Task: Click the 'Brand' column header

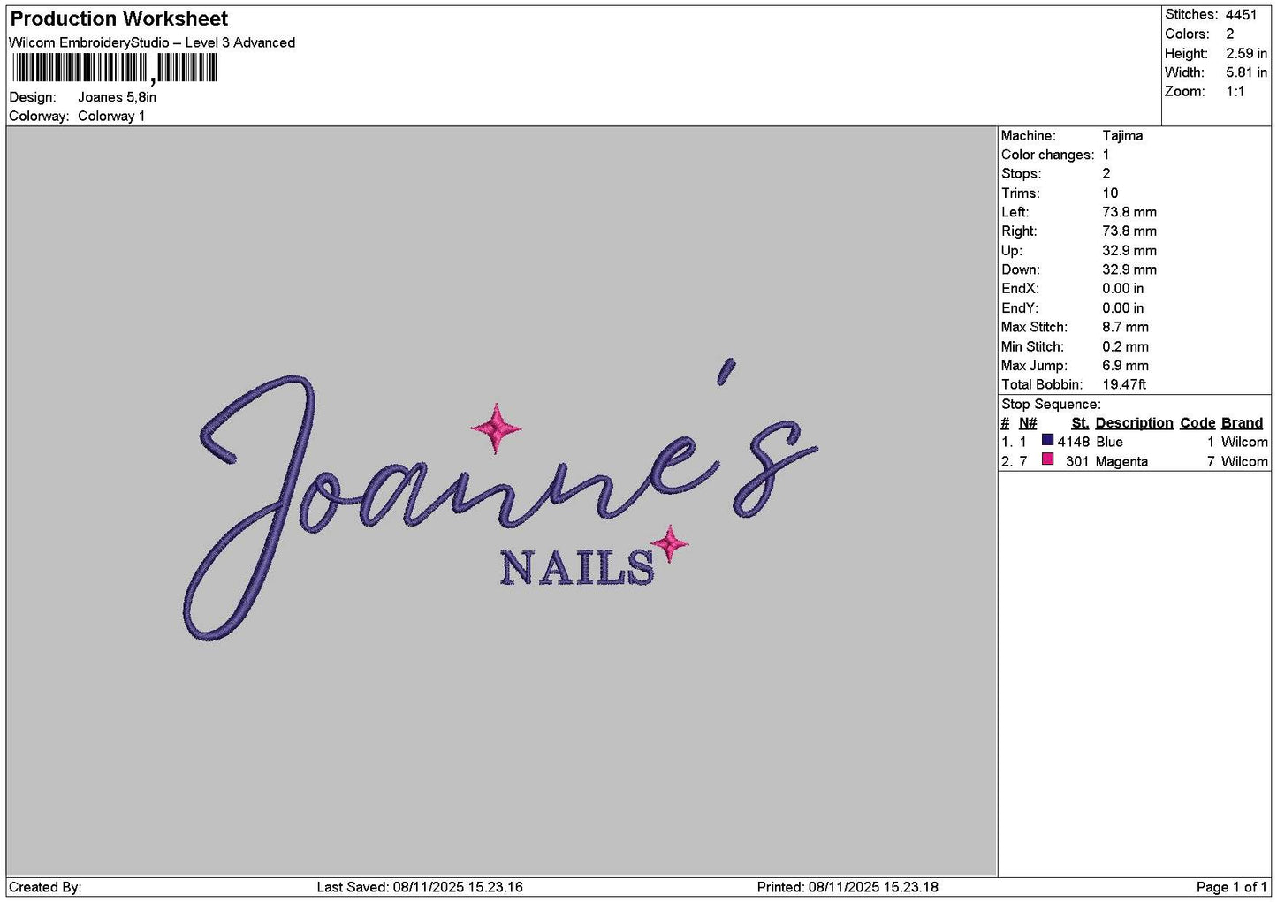Action: coord(1242,423)
